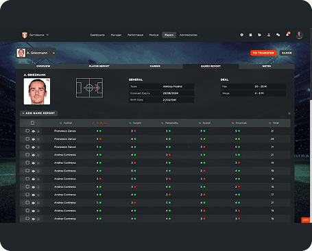Screen dimensions: 312x251
Task: Delete the Contreras report with Structure 2
Action: pos(38,187)
